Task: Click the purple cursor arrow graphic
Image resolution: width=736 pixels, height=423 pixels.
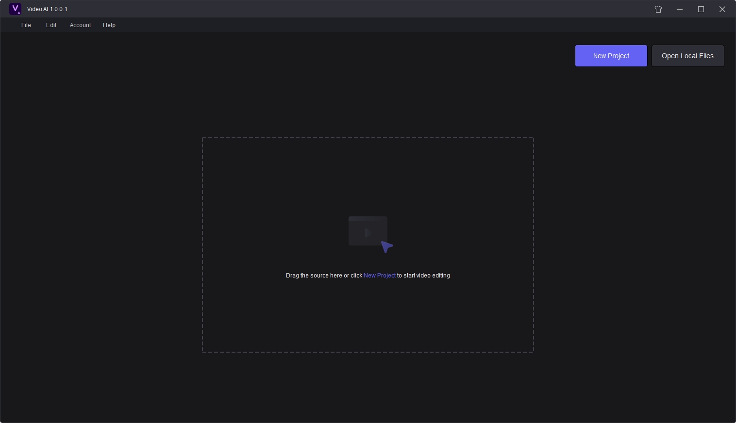Action: point(386,246)
